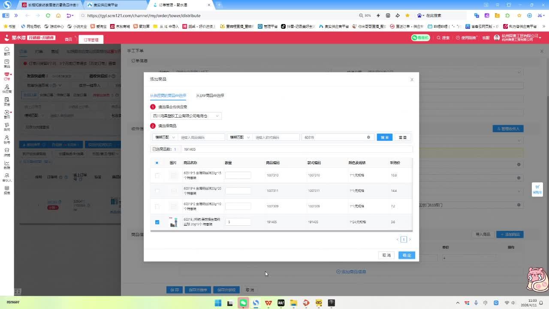Check the box for product 1007310
This screenshot has height=309, width=549.
[157, 176]
